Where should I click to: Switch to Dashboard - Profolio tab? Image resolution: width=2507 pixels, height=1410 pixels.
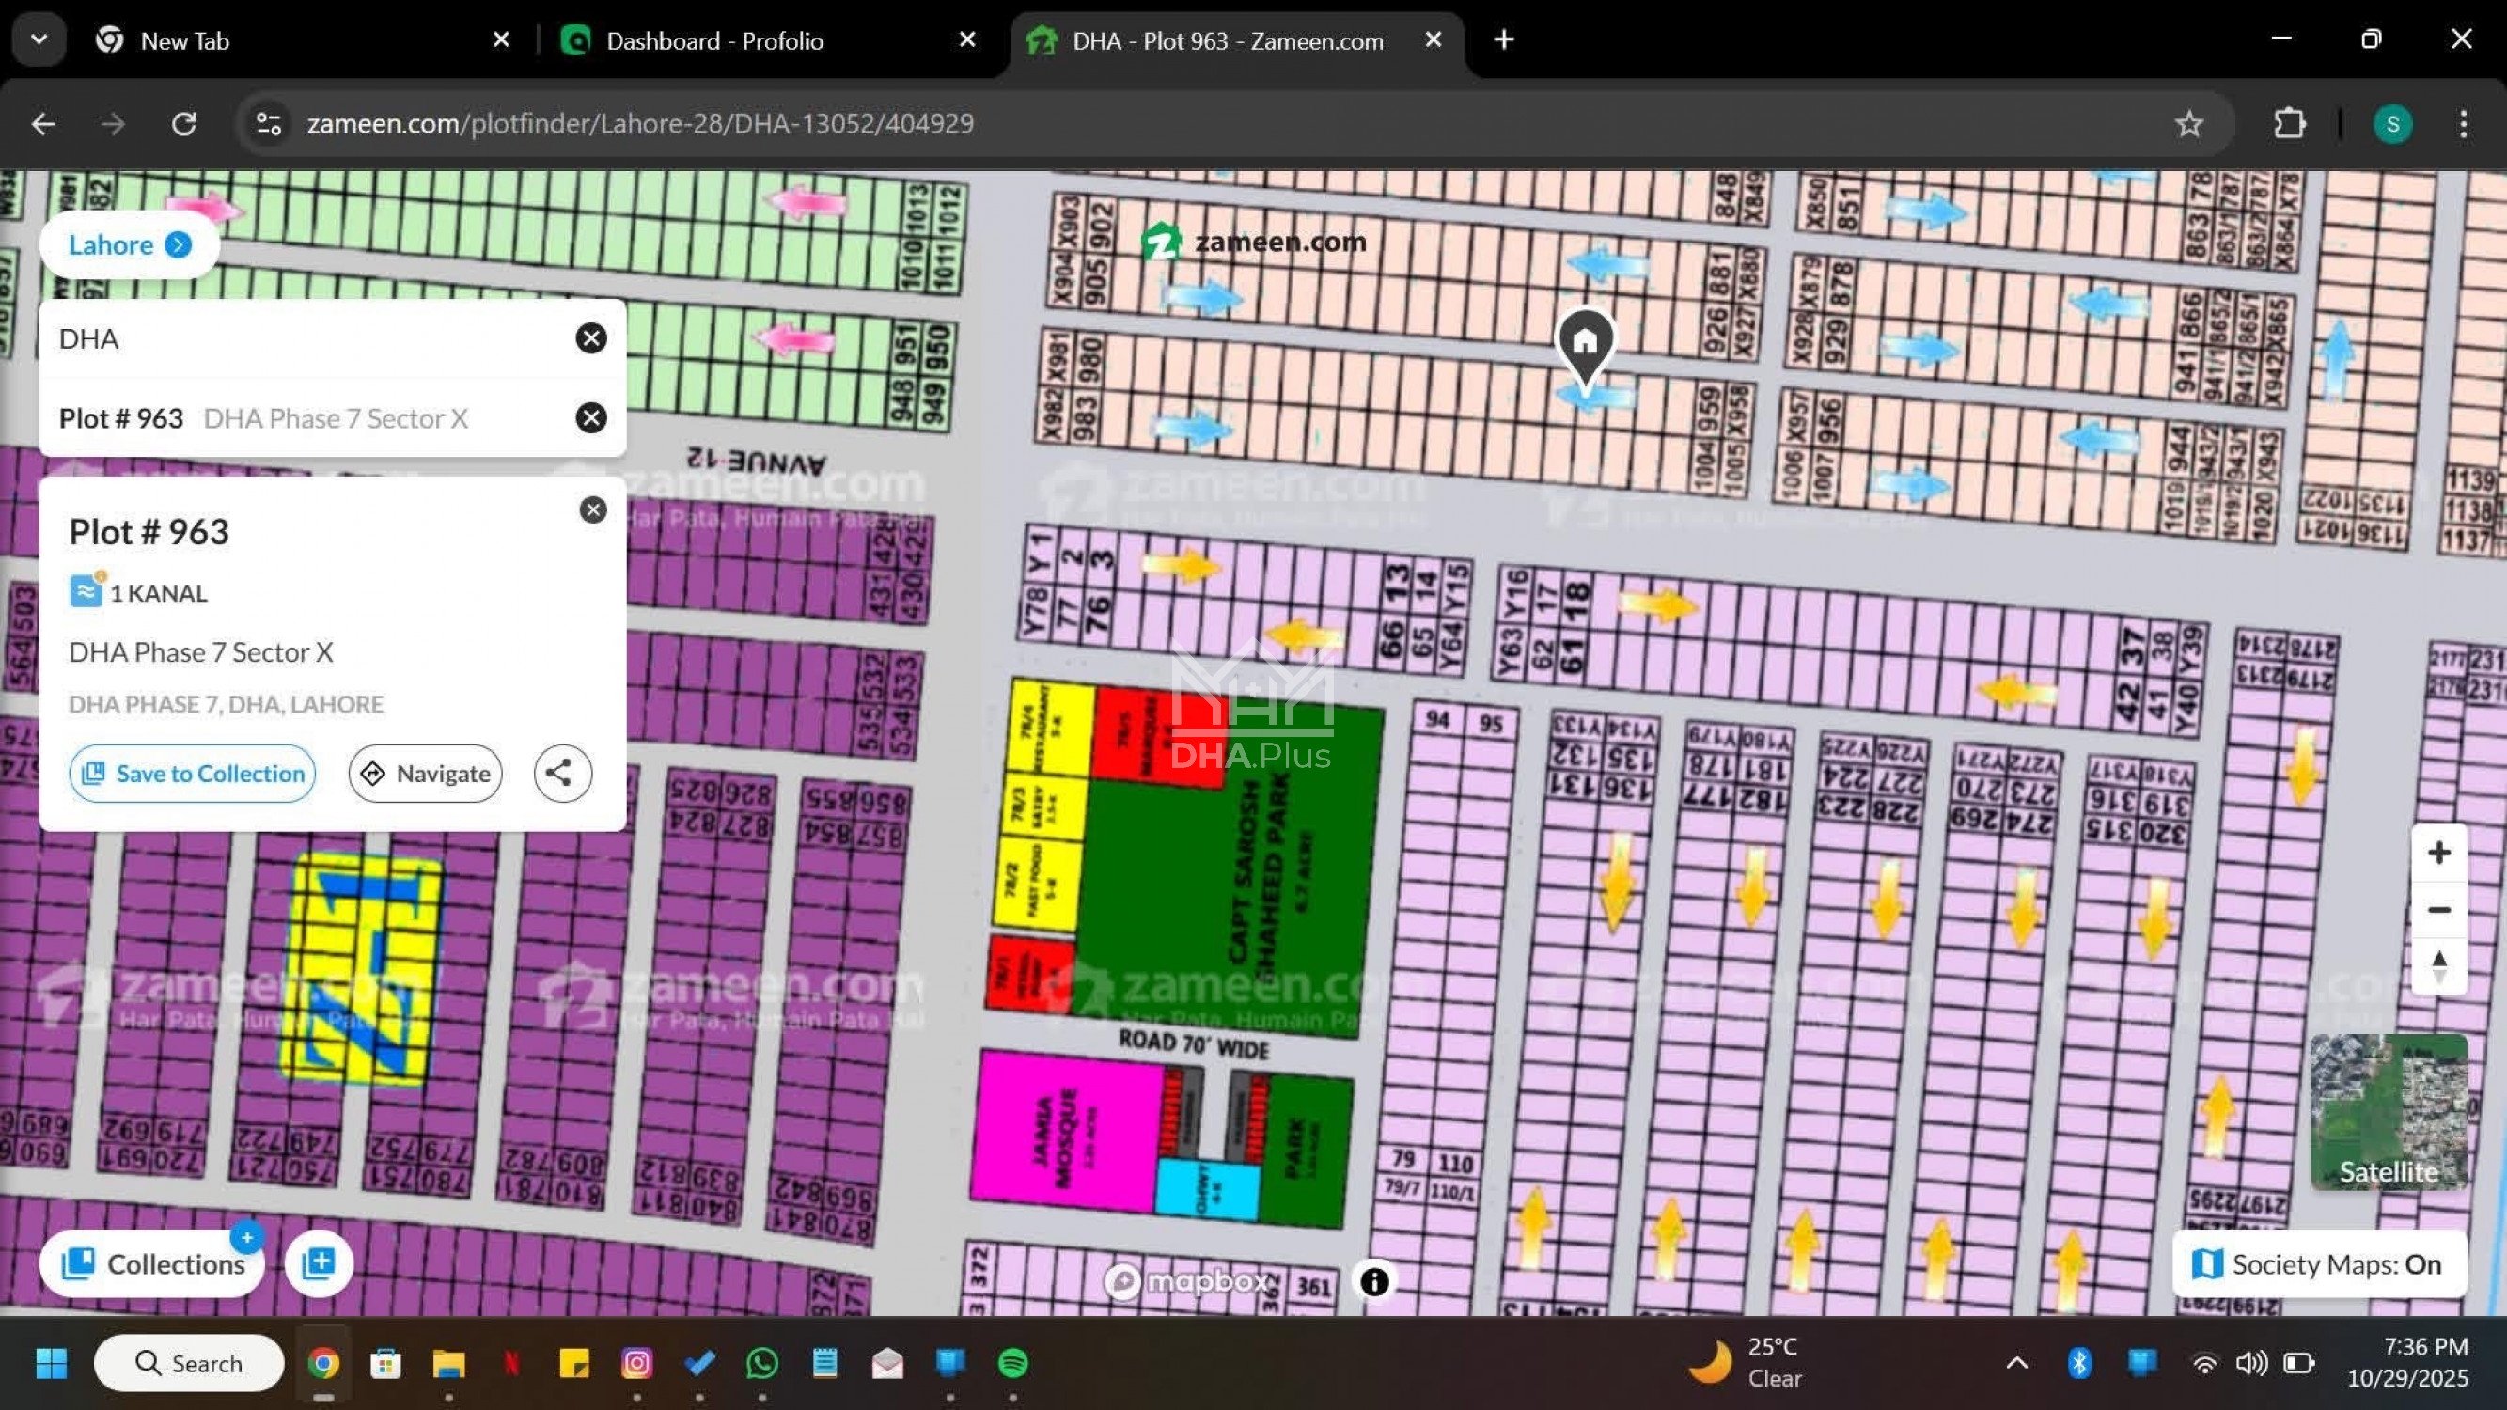(714, 40)
